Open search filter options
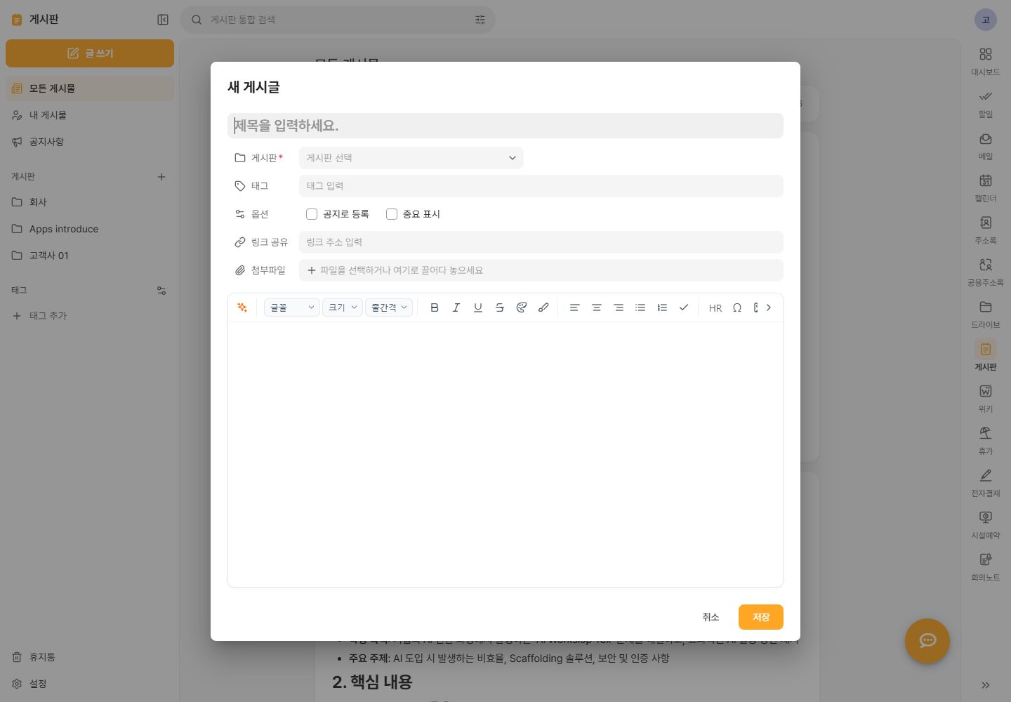 click(480, 20)
